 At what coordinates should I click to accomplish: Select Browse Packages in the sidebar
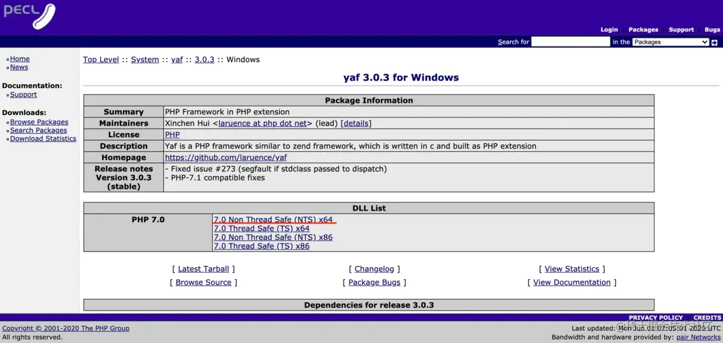(x=39, y=122)
